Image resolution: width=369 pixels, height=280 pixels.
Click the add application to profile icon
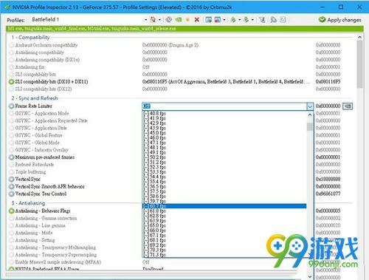209,19
